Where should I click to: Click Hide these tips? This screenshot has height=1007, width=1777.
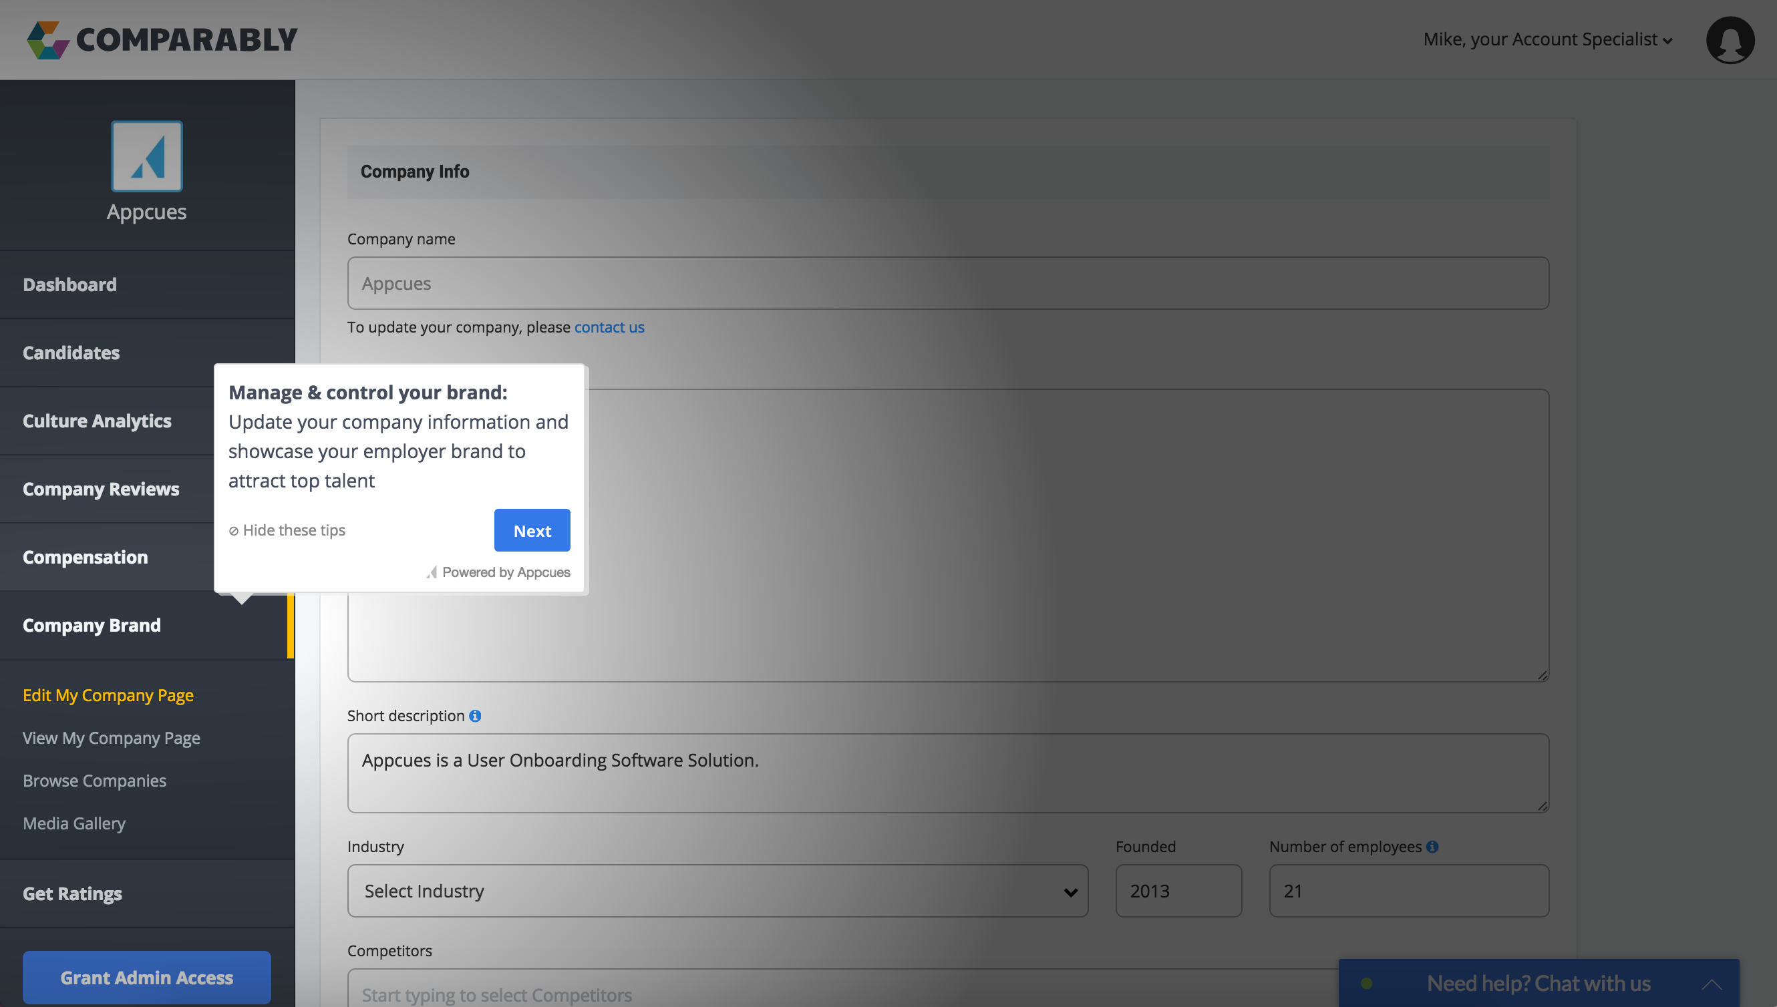287,530
